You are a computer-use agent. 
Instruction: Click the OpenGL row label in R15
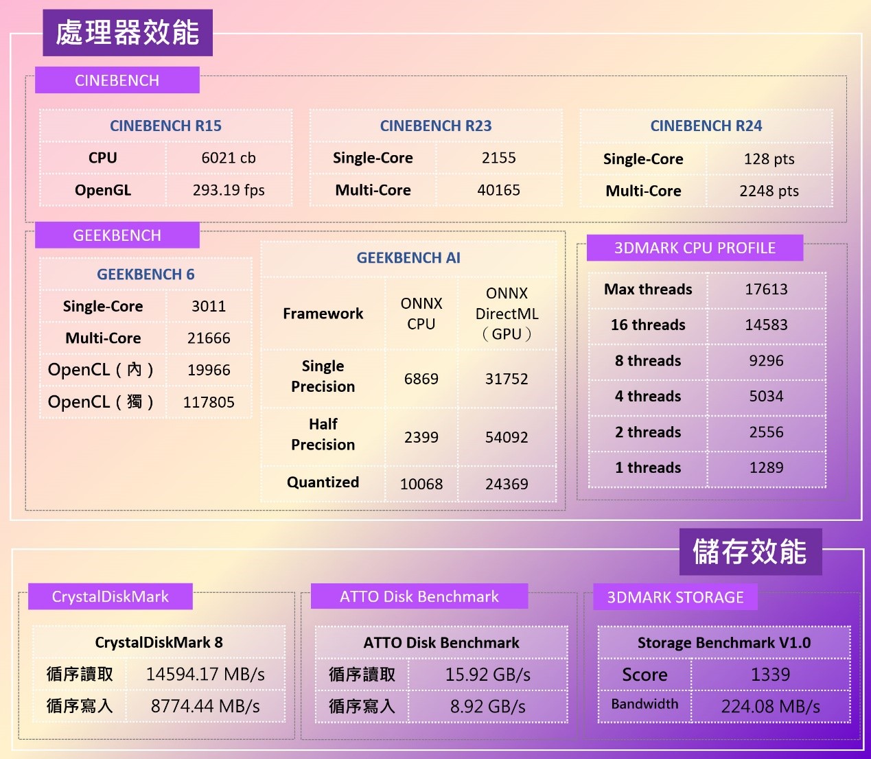[103, 190]
